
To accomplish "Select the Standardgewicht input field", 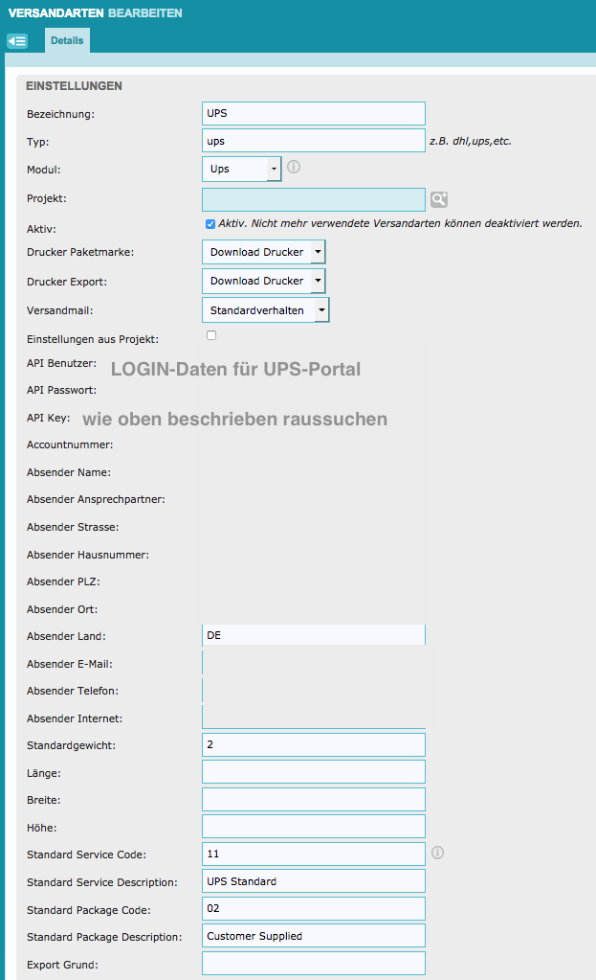I will tap(314, 744).
